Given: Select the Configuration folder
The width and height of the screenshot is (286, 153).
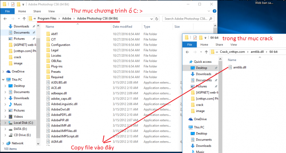Looking at the screenshot, I should [x=60, y=45].
